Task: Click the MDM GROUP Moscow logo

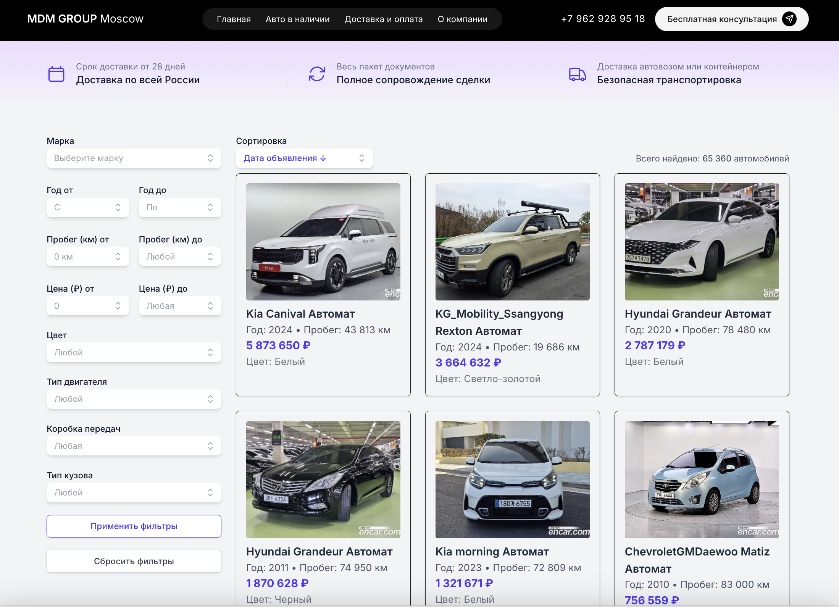Action: (85, 19)
